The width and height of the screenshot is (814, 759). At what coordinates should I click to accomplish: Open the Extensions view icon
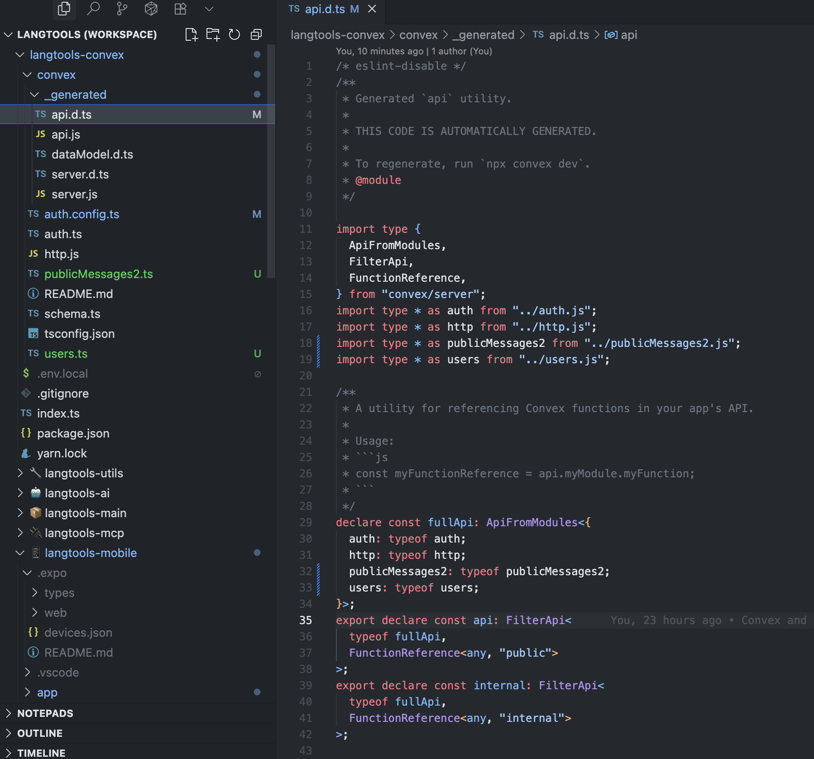pyautogui.click(x=180, y=9)
